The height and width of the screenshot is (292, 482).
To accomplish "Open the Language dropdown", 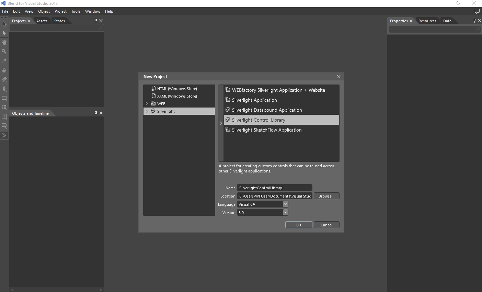I will tap(285, 204).
